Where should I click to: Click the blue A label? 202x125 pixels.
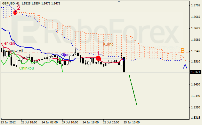click(185, 66)
